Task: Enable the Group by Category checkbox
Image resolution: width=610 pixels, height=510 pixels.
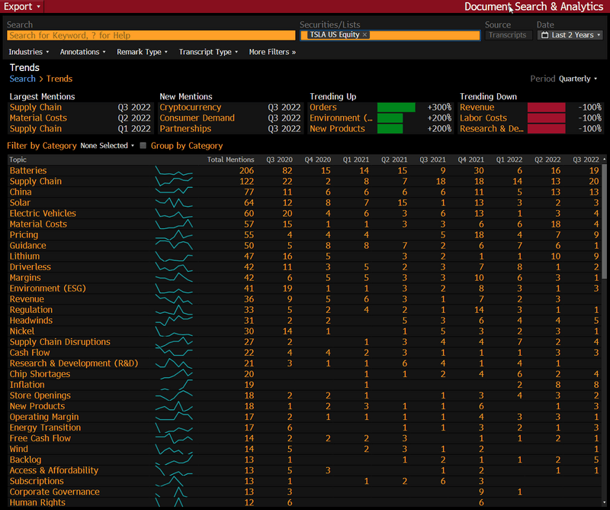Action: point(143,146)
